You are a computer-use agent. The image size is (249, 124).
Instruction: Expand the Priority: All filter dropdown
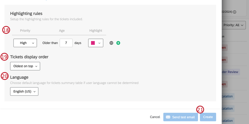coord(234,25)
